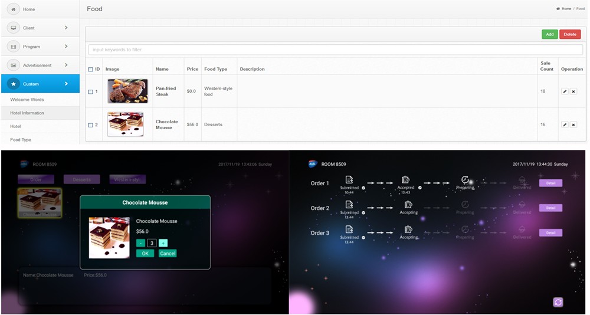
Task: Click the Price column header
Action: pyautogui.click(x=192, y=69)
